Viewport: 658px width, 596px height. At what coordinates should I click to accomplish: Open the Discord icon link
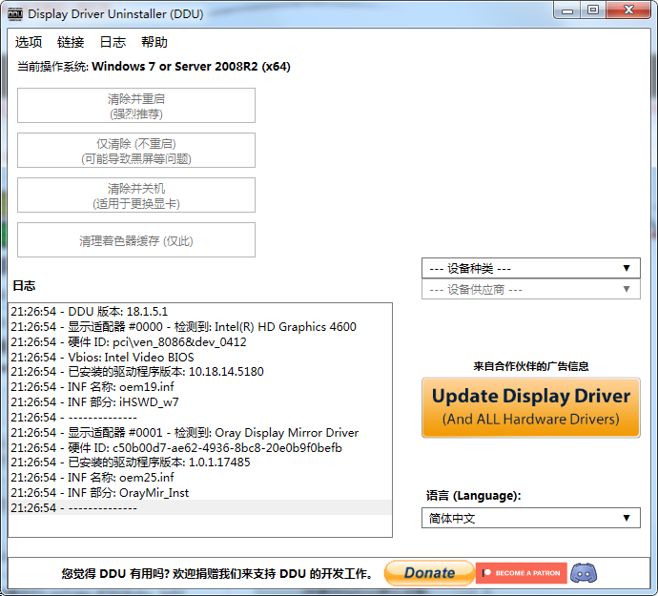click(x=584, y=573)
